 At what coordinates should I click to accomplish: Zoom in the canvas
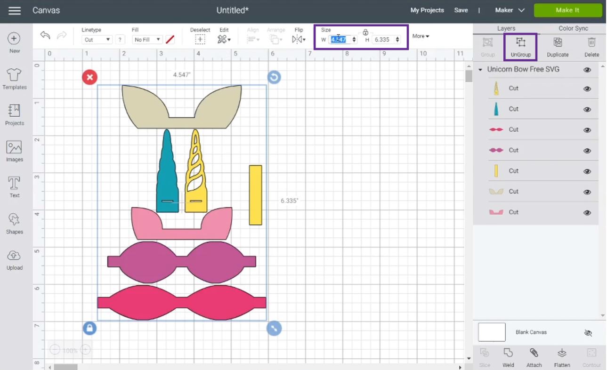click(x=85, y=350)
